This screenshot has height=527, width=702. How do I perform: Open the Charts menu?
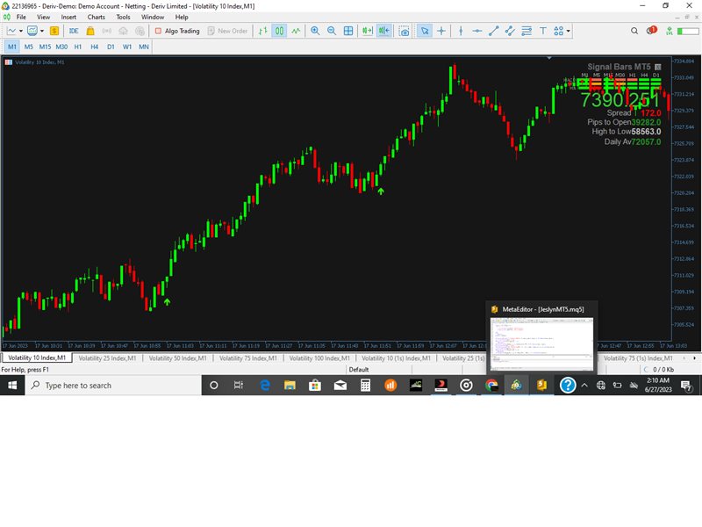97,17
